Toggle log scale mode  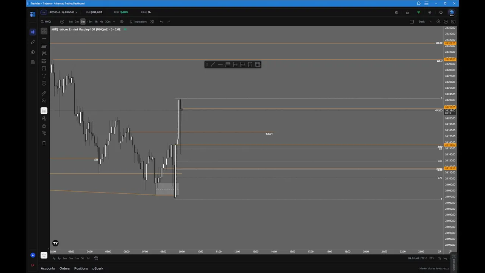(x=445, y=259)
